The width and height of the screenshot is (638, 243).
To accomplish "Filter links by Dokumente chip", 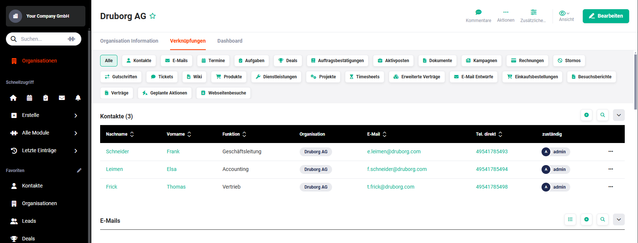I will (437, 61).
